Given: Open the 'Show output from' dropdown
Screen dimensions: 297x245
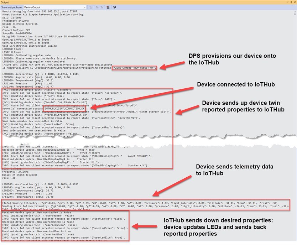Looking at the screenshot, I should tap(55, 7).
